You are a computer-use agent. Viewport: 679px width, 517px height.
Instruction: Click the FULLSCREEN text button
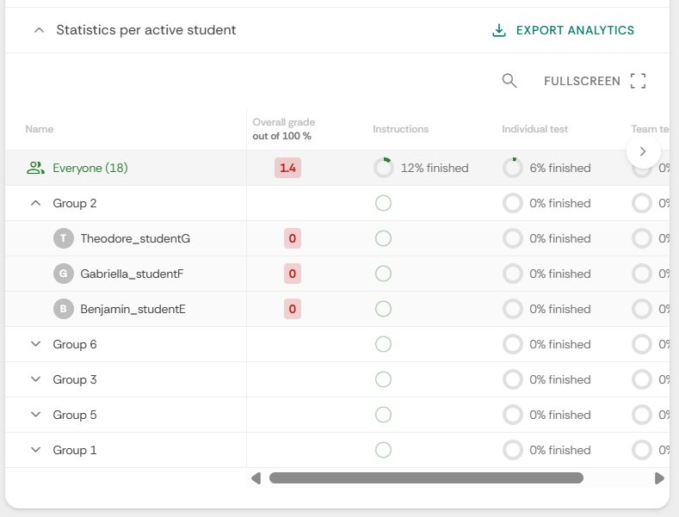pos(582,81)
